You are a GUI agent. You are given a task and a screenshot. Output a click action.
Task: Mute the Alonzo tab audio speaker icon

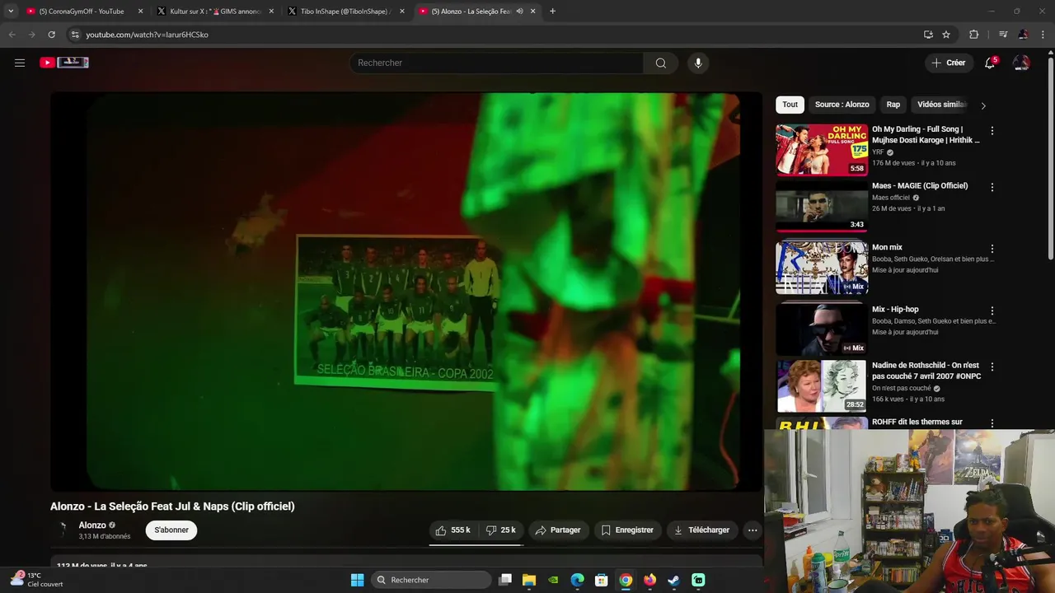[x=519, y=12]
